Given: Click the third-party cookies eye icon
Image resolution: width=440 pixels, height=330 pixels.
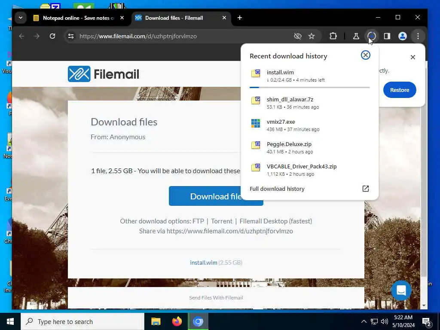Looking at the screenshot, I should (297, 36).
